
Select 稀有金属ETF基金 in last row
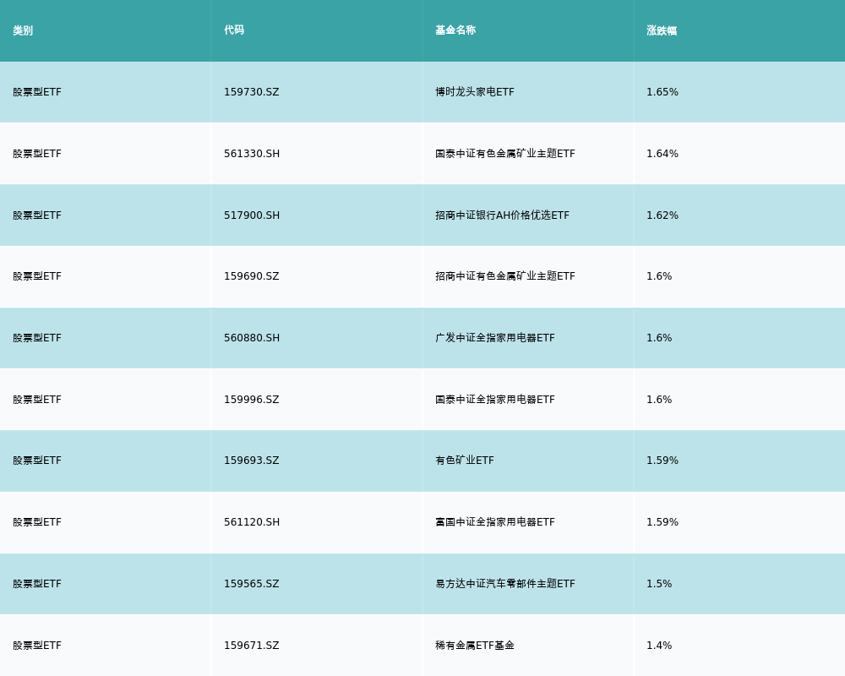click(474, 646)
